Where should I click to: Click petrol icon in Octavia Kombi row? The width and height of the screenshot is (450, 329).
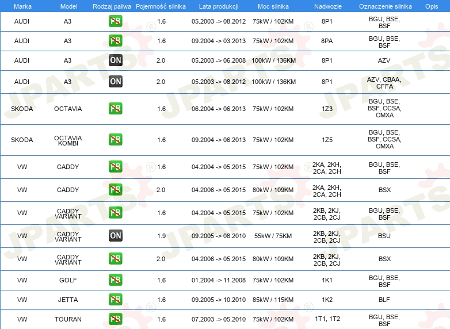[x=115, y=139]
